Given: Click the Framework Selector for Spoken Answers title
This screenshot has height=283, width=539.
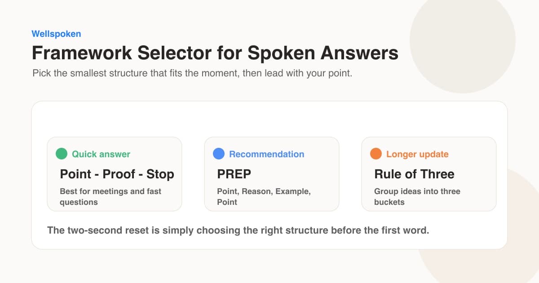Looking at the screenshot, I should click(215, 53).
